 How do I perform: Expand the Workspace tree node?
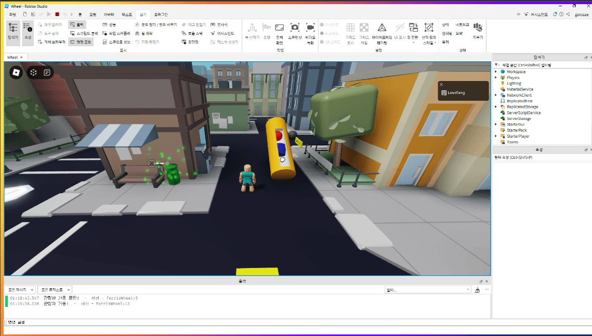click(496, 72)
